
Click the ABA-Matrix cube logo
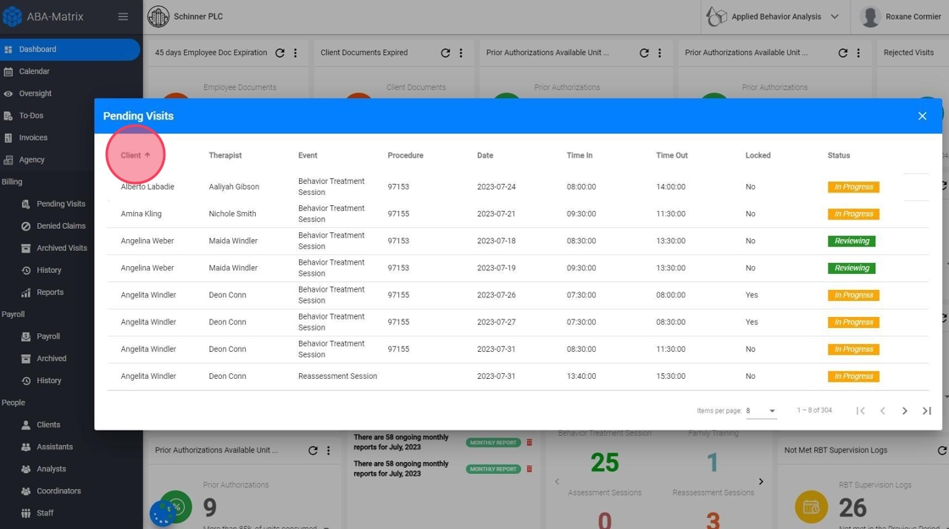(12, 16)
